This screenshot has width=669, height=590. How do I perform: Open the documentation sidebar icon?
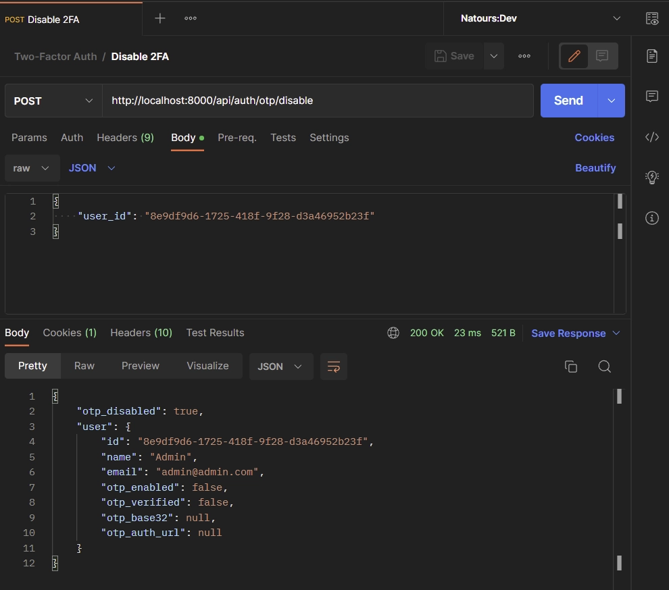pos(652,56)
